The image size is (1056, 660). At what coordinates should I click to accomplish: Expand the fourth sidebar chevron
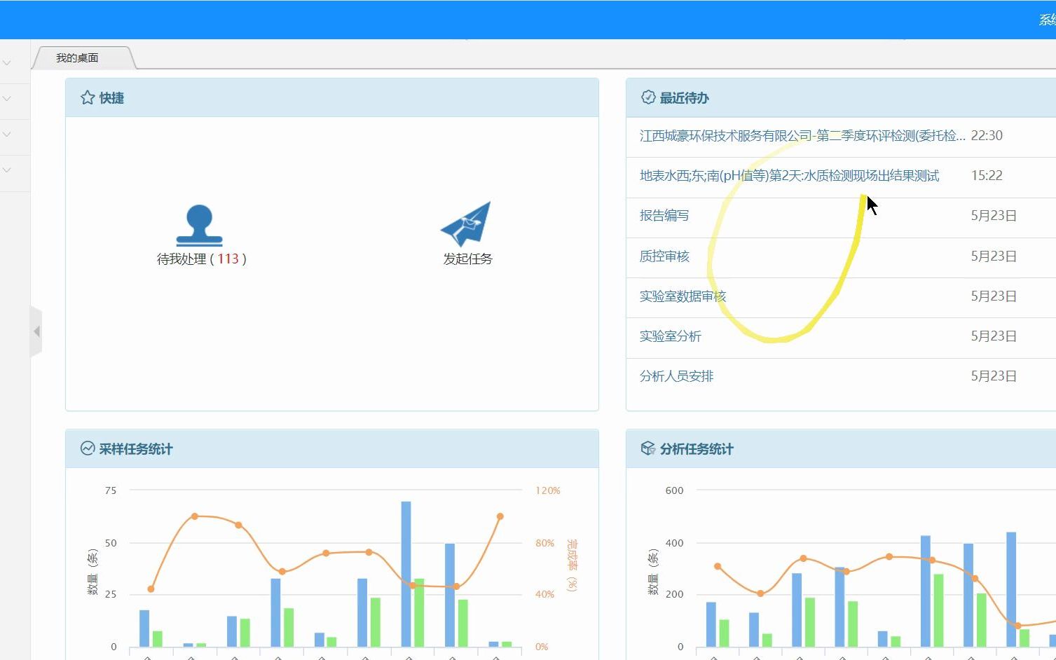[7, 170]
